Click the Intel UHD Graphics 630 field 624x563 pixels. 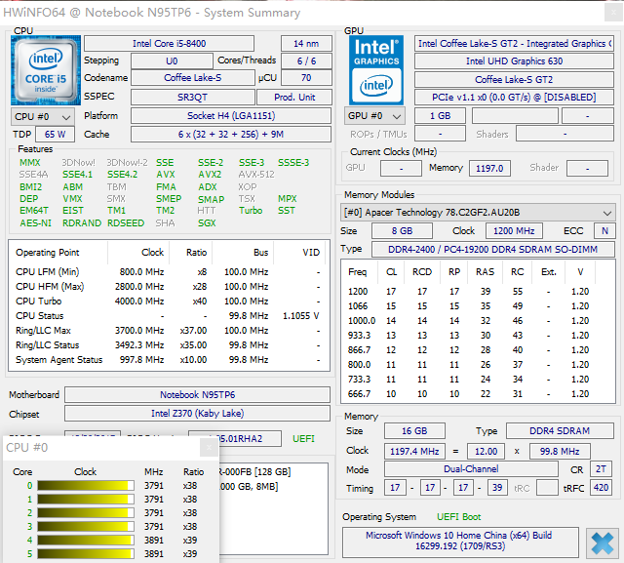click(514, 61)
